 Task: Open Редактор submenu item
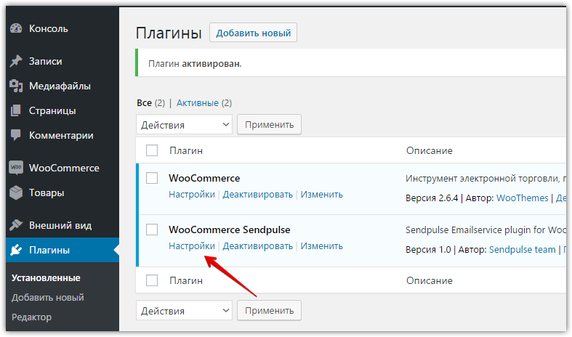point(32,317)
